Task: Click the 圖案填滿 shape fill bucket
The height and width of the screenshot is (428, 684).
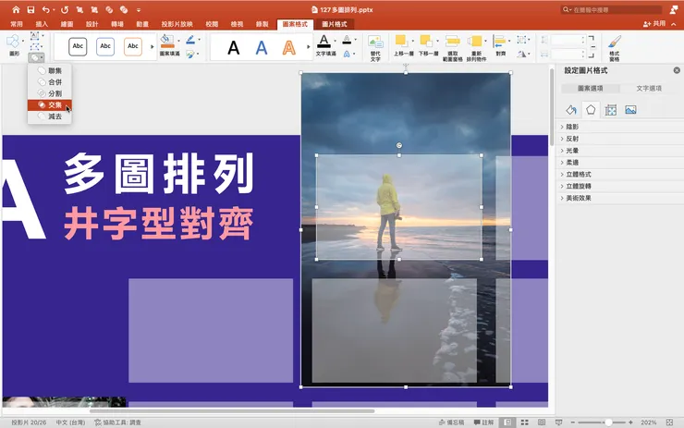Action: click(167, 41)
